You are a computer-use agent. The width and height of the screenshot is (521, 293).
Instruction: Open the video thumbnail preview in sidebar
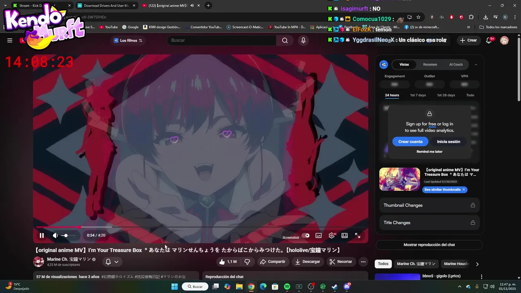click(x=400, y=179)
